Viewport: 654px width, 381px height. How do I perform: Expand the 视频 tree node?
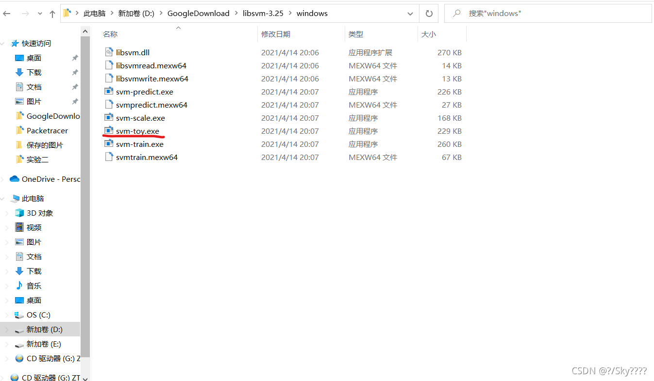(x=7, y=227)
